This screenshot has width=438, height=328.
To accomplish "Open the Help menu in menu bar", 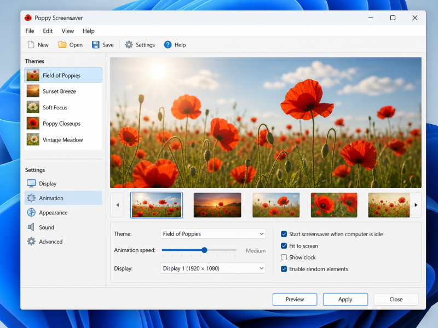I will [89, 31].
